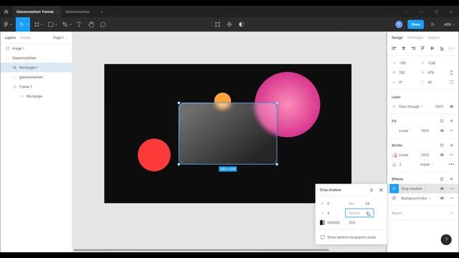Open the Drop shadow effect type dropdown

(x=413, y=189)
